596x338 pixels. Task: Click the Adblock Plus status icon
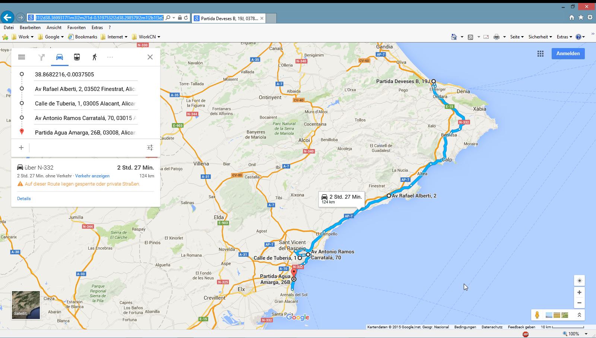tap(526, 334)
